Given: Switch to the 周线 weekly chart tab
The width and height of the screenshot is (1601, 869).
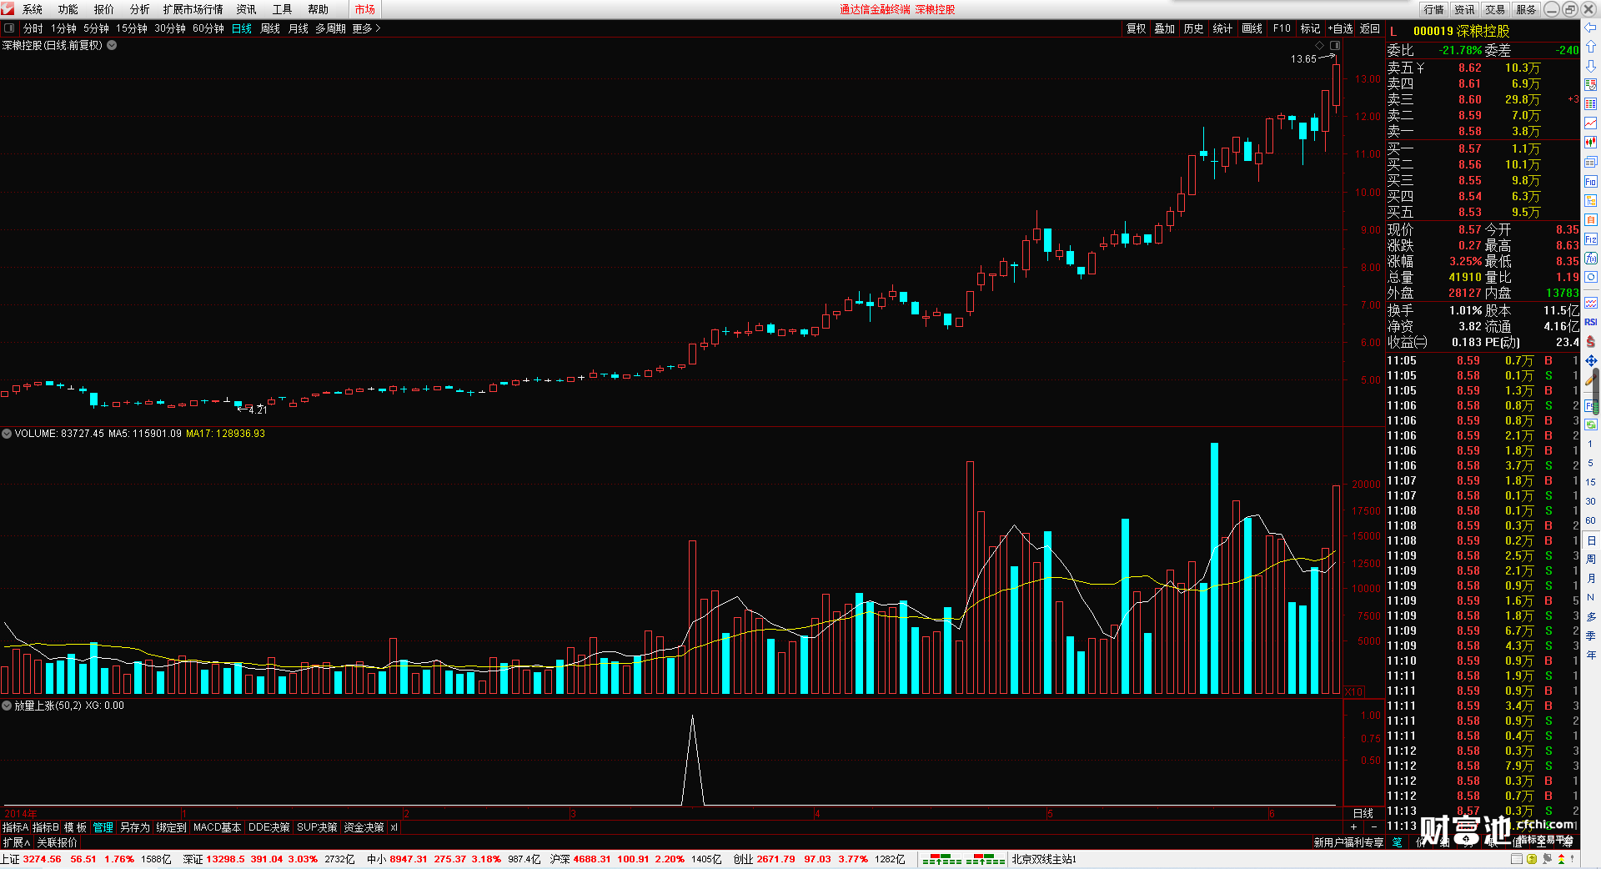Looking at the screenshot, I should [270, 28].
